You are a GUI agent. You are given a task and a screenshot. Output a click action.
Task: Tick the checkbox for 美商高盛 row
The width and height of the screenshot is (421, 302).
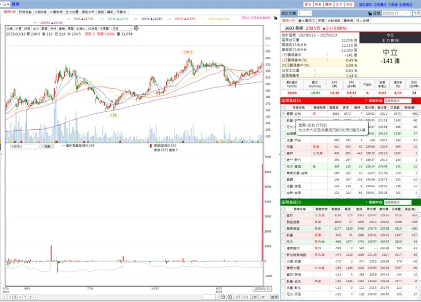tap(283, 229)
